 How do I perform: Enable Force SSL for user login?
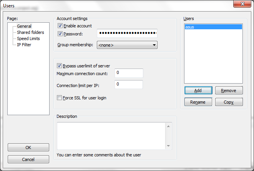pos(60,98)
